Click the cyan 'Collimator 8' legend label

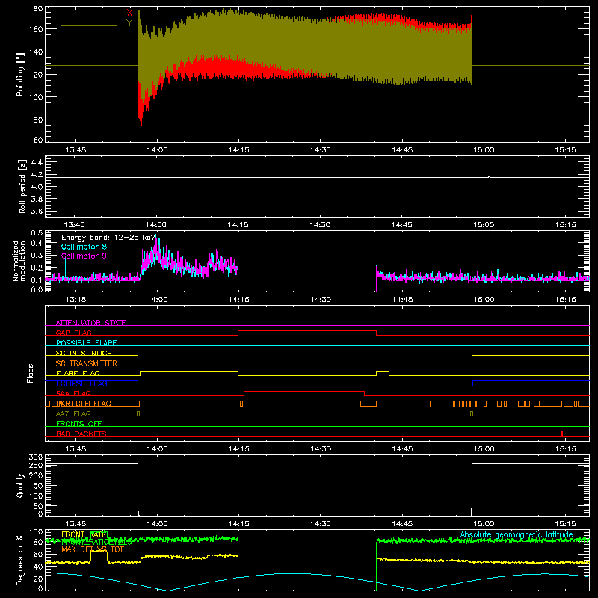coord(84,247)
